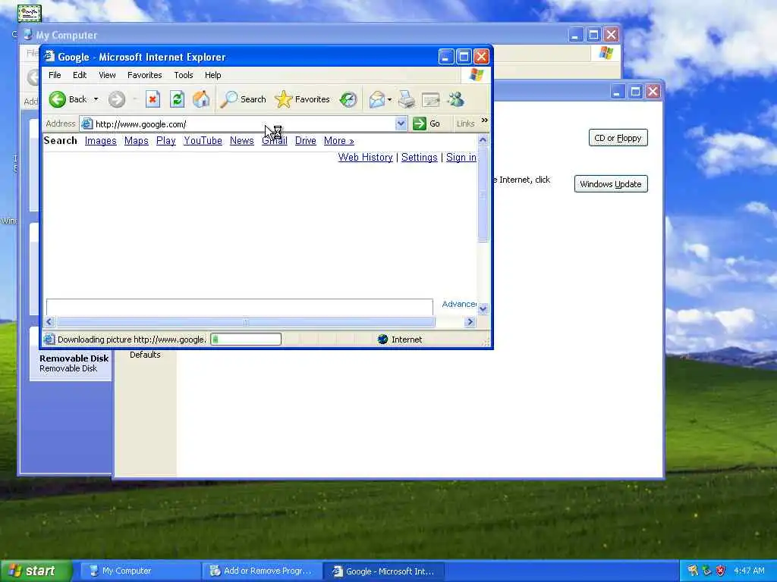Open the Edit menu
This screenshot has height=582, width=777.
pos(79,75)
